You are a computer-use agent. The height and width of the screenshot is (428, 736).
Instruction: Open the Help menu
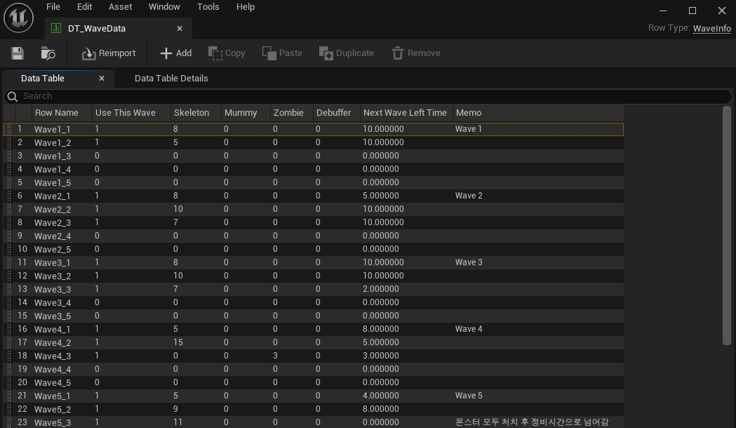(246, 6)
